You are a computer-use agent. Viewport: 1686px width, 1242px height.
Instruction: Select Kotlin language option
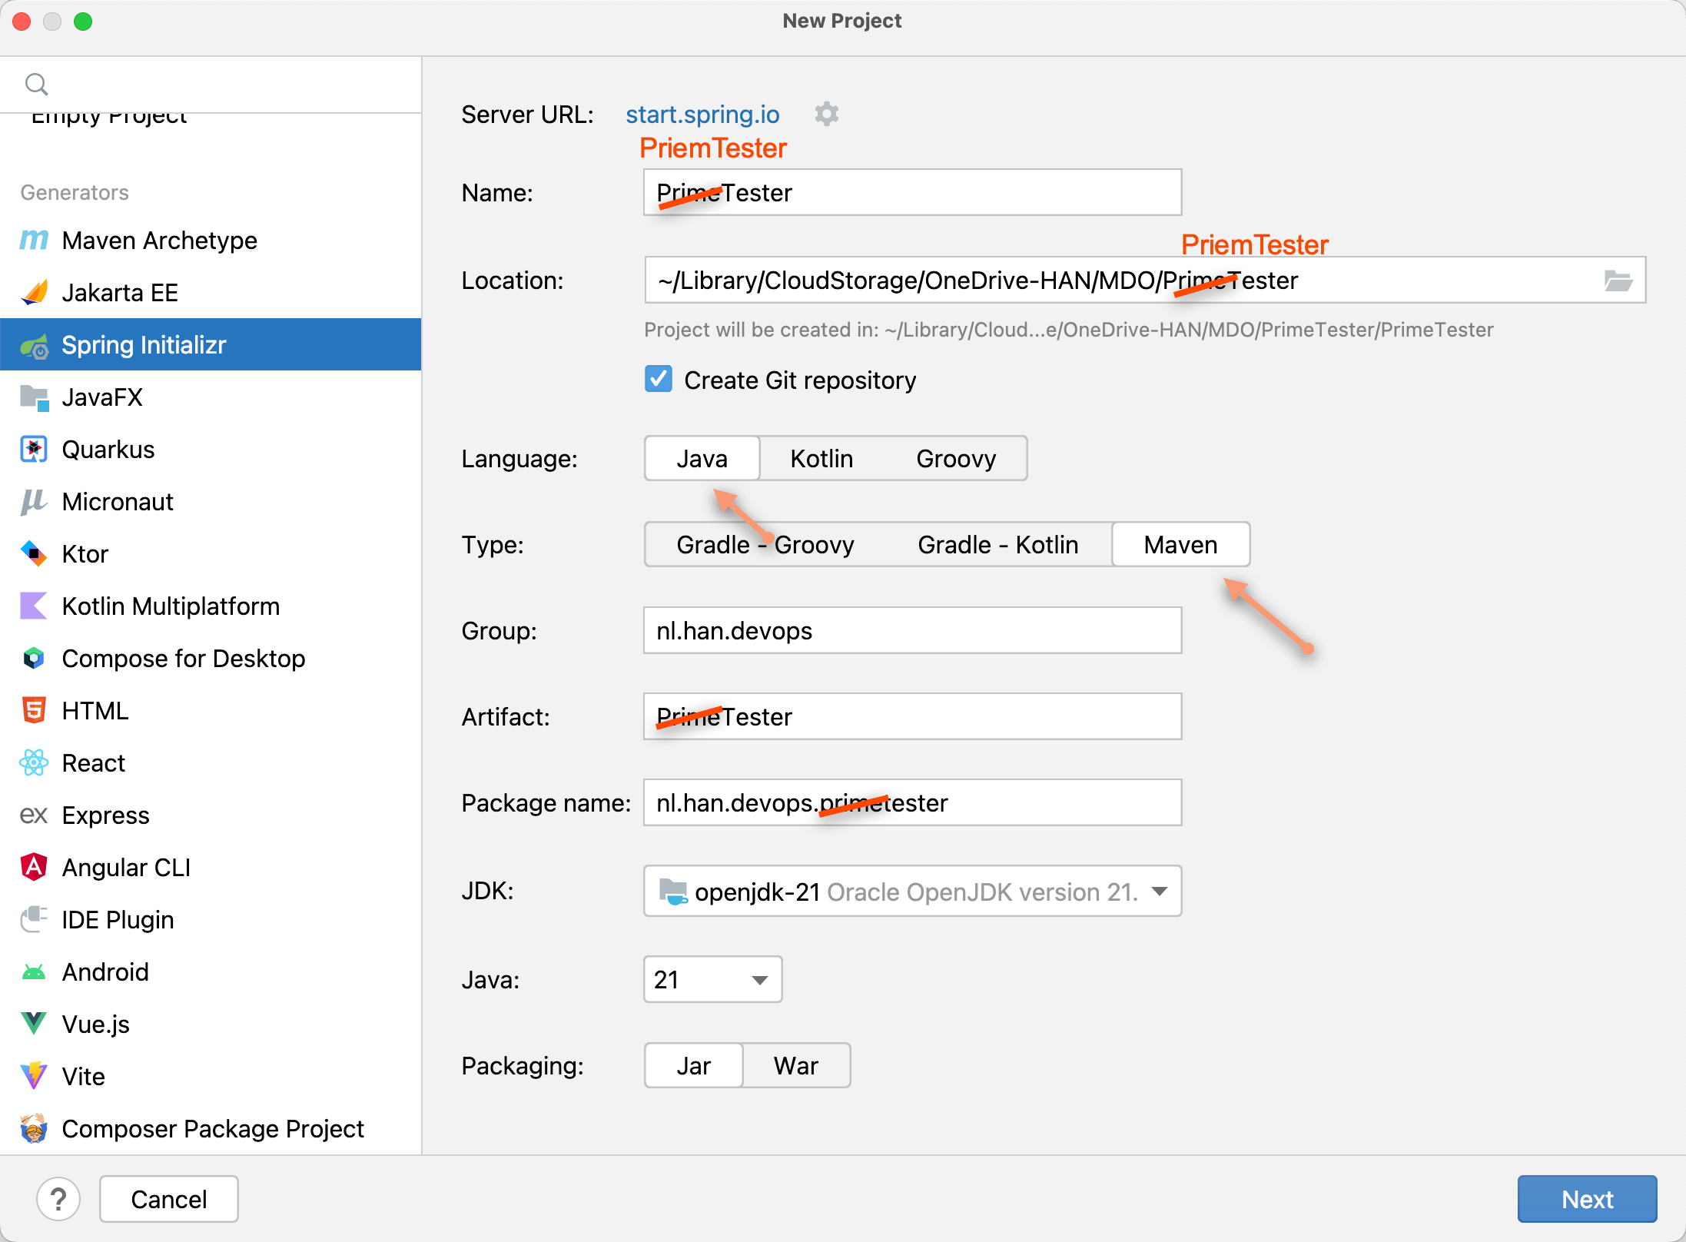tap(822, 459)
